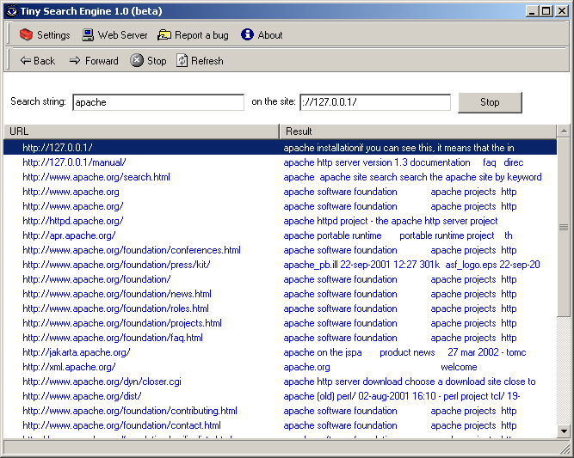Open the www.apache.org/foundation/ link
Viewport: 574px width, 458px height.
[x=96, y=279]
